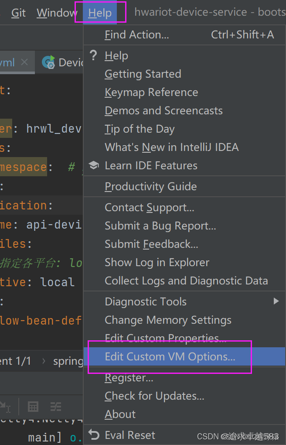
Task: Click the Eval Reset undo-arrow icon
Action: [94, 435]
